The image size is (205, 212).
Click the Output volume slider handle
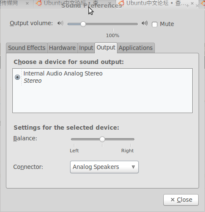(83, 24)
